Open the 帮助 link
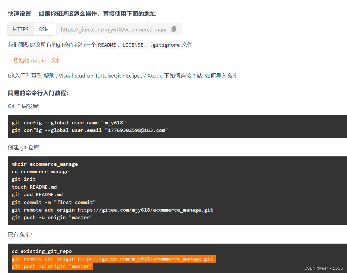347x273 pixels. click(x=49, y=76)
